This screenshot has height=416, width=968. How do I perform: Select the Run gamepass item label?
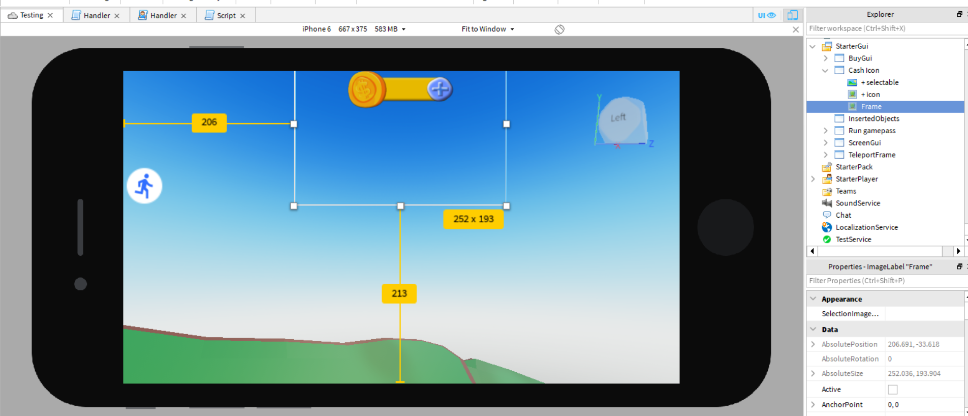point(872,131)
